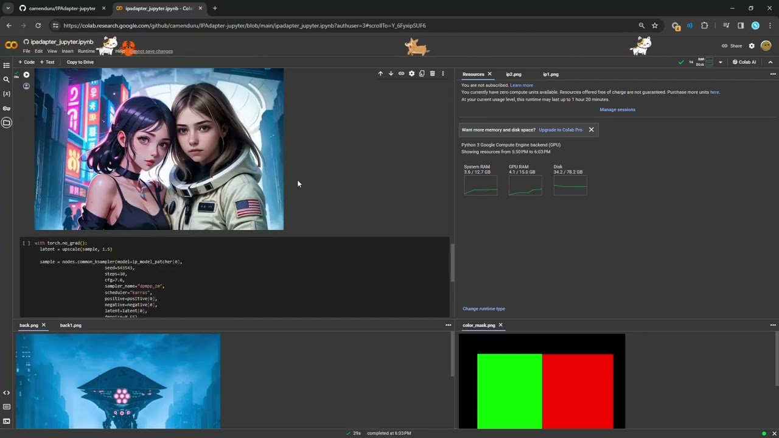Copy link to cell

[x=401, y=74]
